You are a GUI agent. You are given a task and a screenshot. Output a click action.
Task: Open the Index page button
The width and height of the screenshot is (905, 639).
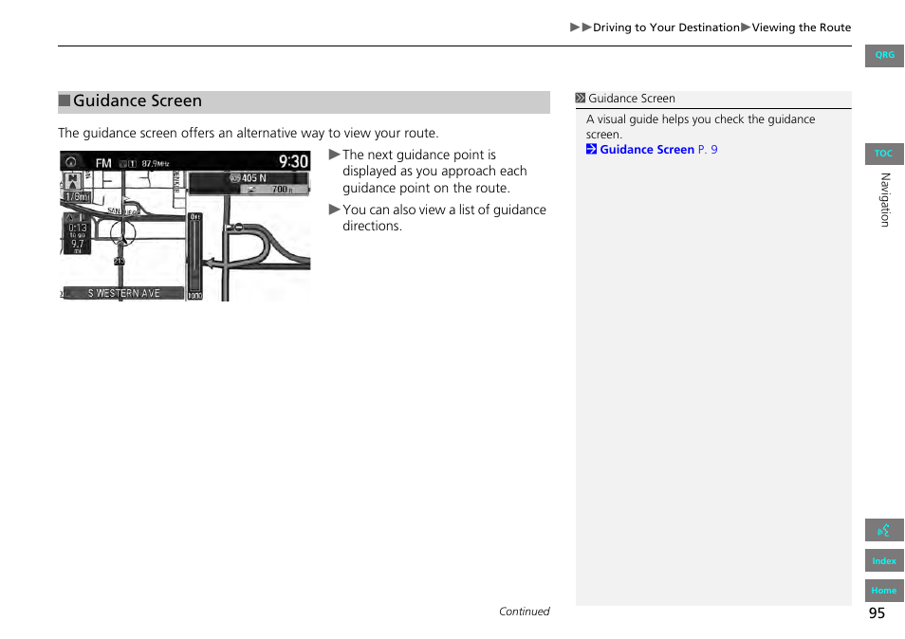[x=883, y=560]
